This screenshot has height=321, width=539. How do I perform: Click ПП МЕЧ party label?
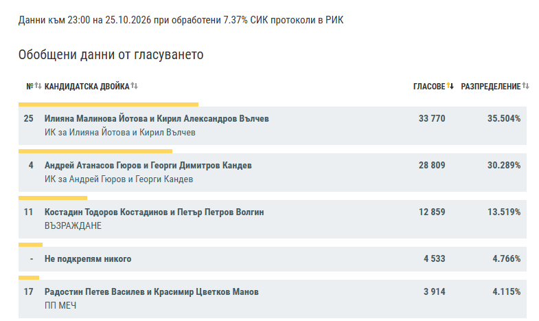click(x=60, y=305)
